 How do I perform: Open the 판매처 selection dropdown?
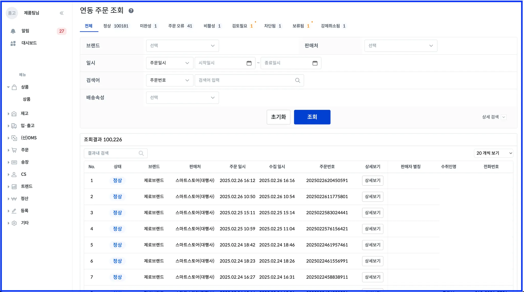coord(400,46)
